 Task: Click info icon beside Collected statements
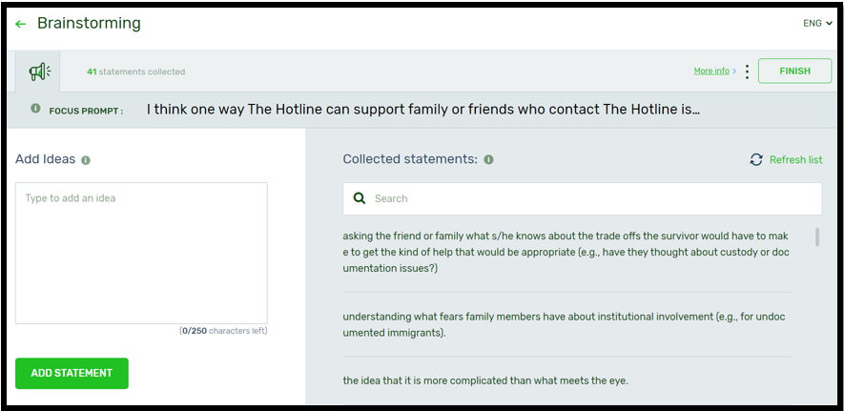488,160
